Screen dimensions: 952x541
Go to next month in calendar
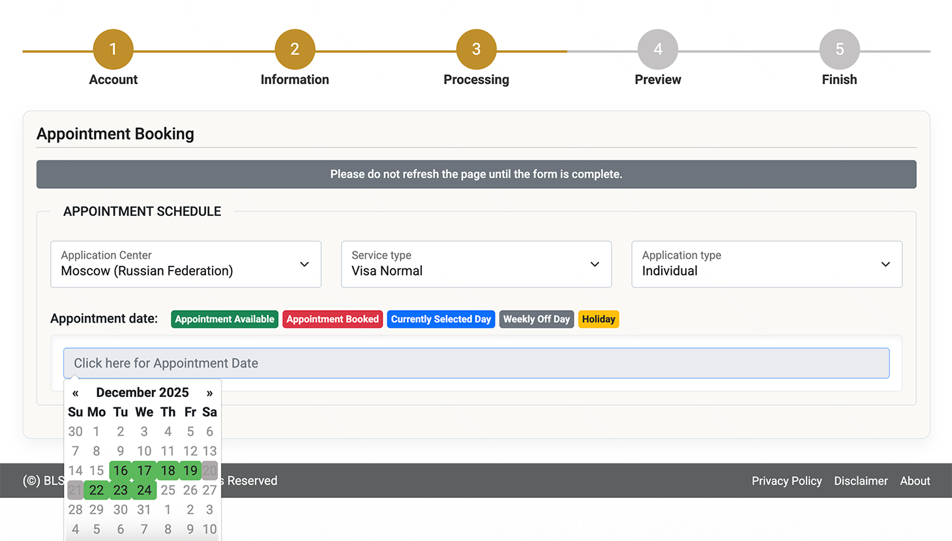tap(209, 392)
